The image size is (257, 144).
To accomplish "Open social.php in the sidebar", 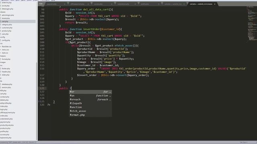I will click(6, 6).
